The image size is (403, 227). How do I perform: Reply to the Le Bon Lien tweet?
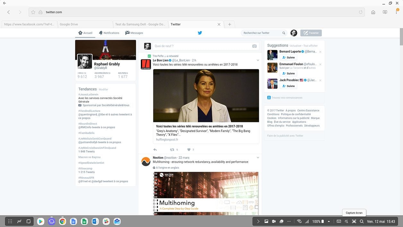(155, 150)
